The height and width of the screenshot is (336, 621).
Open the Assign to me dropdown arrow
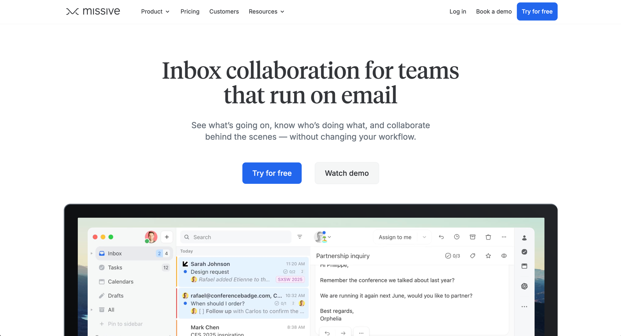[x=424, y=237]
